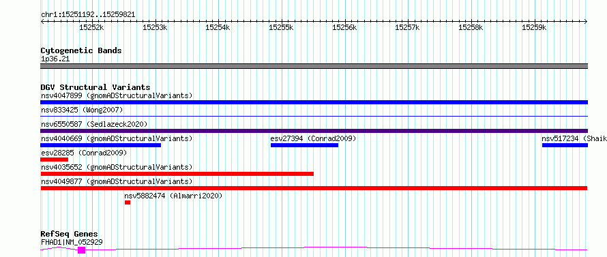Image resolution: width=607 pixels, height=257 pixels.
Task: Select the nsv517234 blue variant bar
Action: (565, 145)
